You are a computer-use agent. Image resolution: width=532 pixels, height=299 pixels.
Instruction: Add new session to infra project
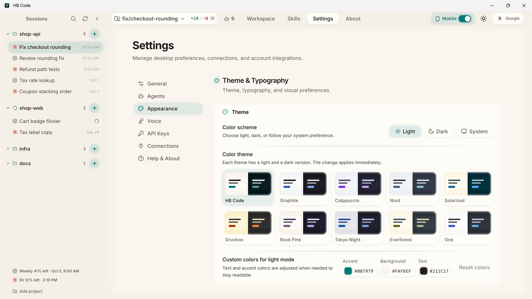(94, 149)
